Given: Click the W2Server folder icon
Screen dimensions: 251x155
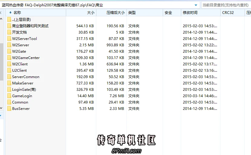Looking at the screenshot, I should tap(9, 45).
